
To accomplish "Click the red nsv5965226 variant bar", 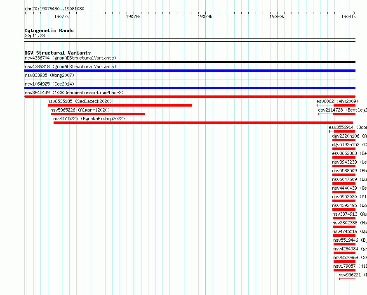I will pos(98,114).
